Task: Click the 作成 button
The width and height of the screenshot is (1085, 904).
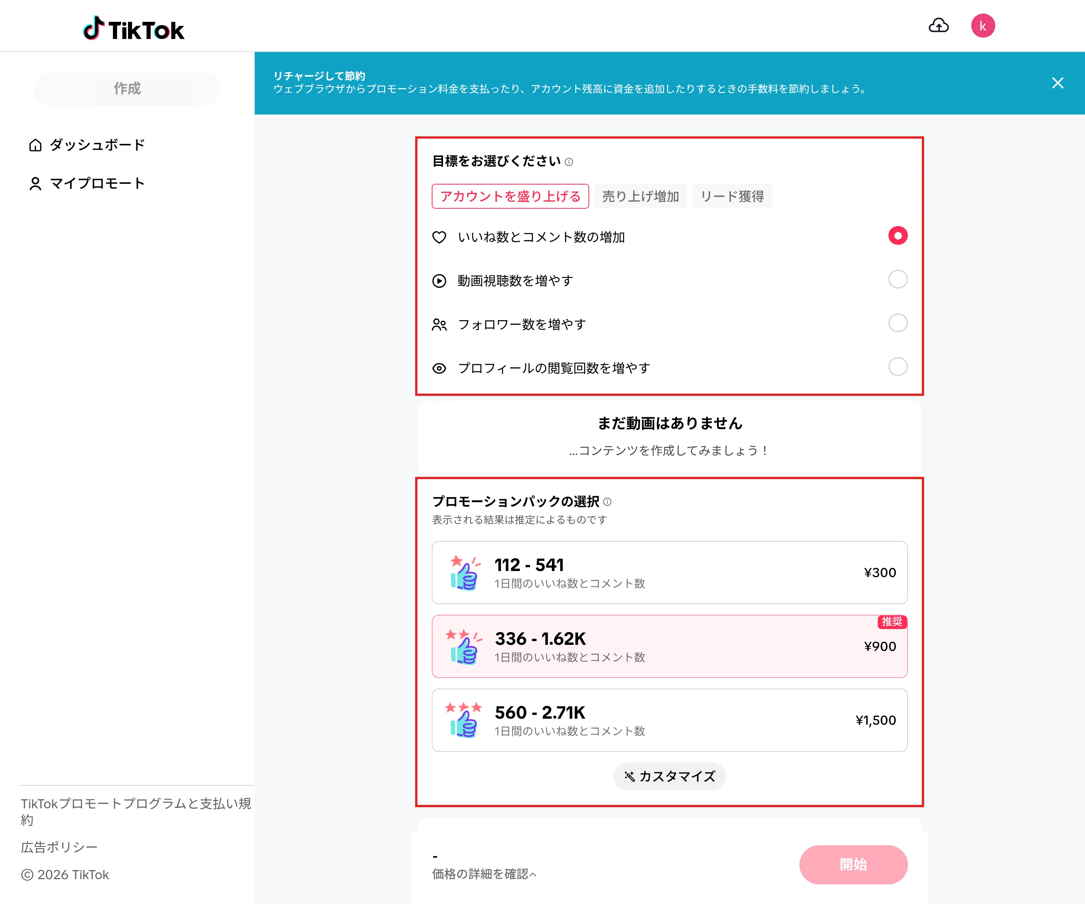Action: (x=127, y=89)
